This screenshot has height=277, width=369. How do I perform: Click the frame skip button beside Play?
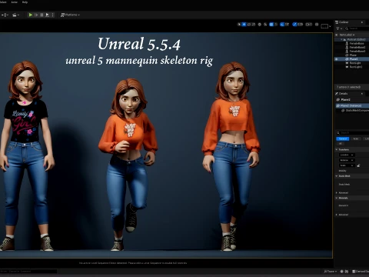click(36, 15)
